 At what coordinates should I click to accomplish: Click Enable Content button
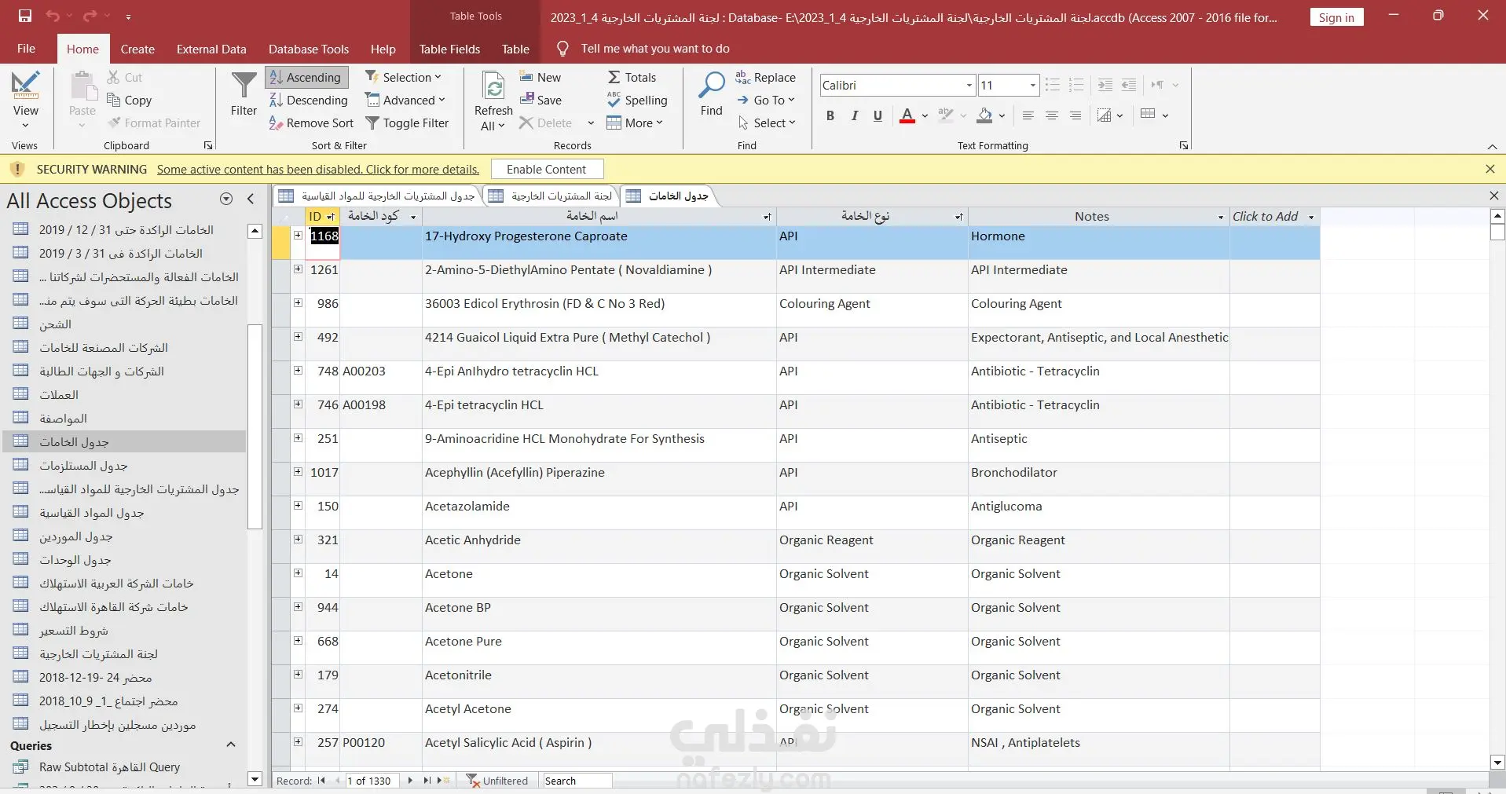coord(547,169)
